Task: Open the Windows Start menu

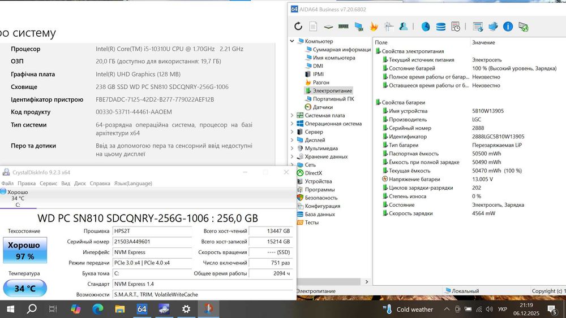Action: click(x=10, y=309)
